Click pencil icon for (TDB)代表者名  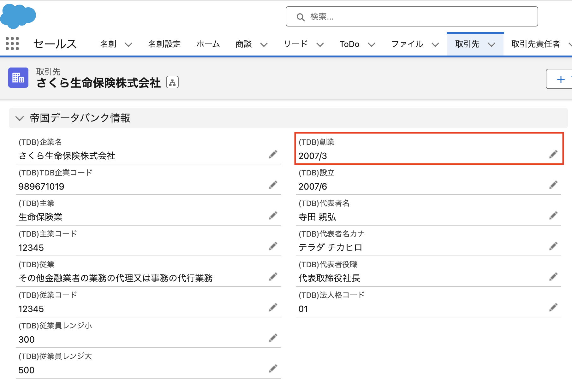553,215
